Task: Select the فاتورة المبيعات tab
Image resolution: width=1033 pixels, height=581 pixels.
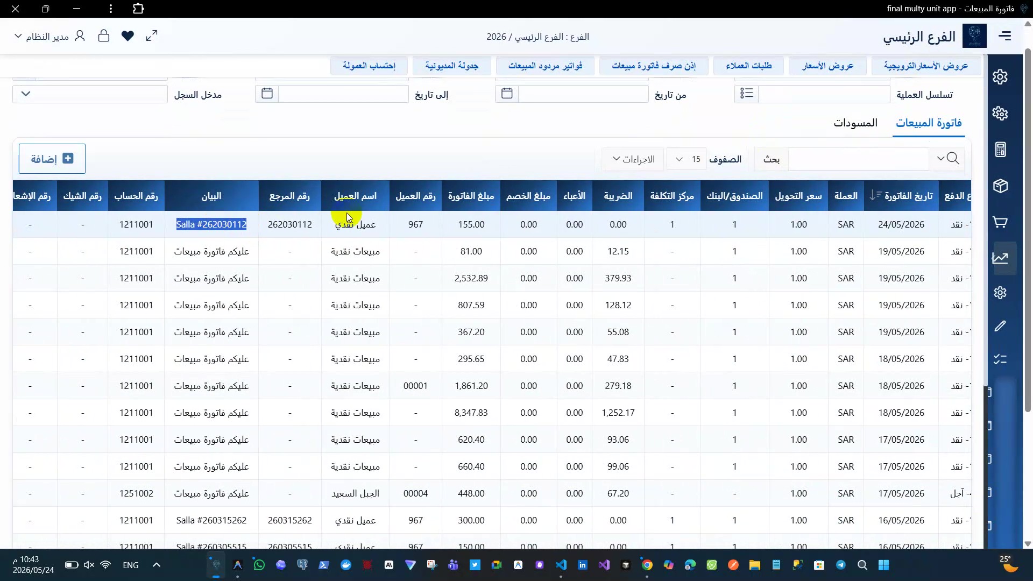Action: click(x=929, y=123)
